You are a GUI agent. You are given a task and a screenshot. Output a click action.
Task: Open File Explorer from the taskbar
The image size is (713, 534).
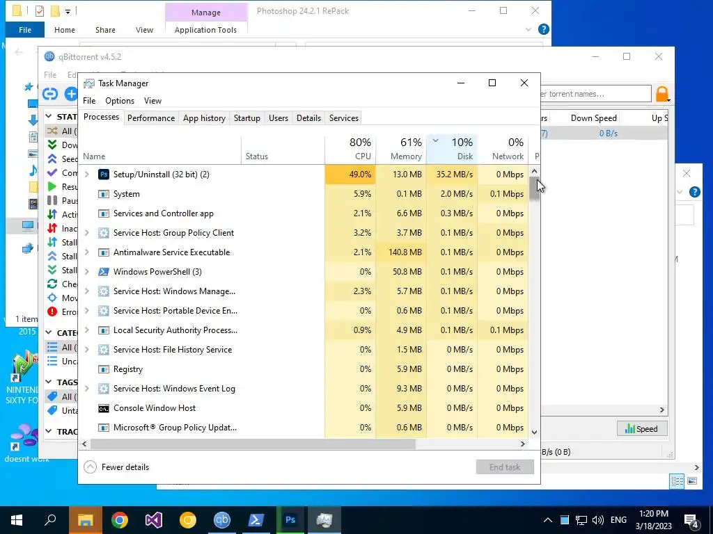point(85,520)
